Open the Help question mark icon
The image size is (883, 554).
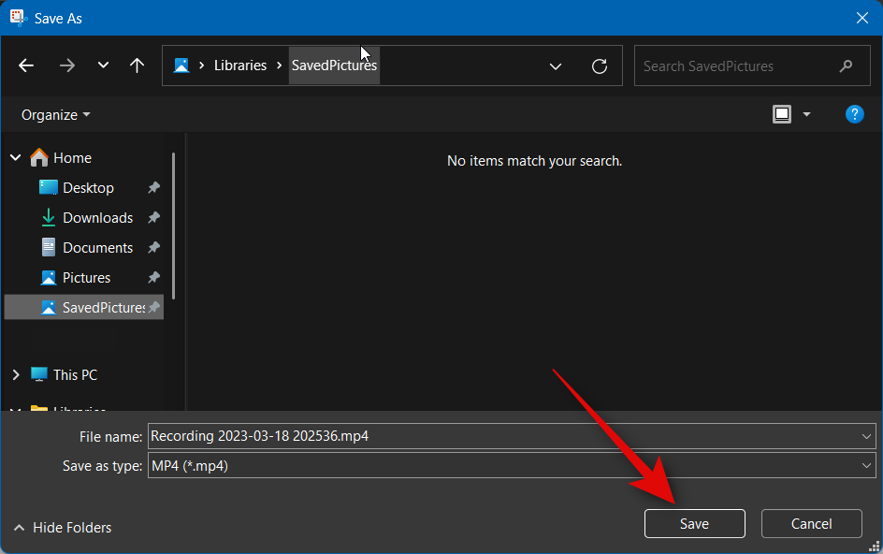tap(854, 114)
